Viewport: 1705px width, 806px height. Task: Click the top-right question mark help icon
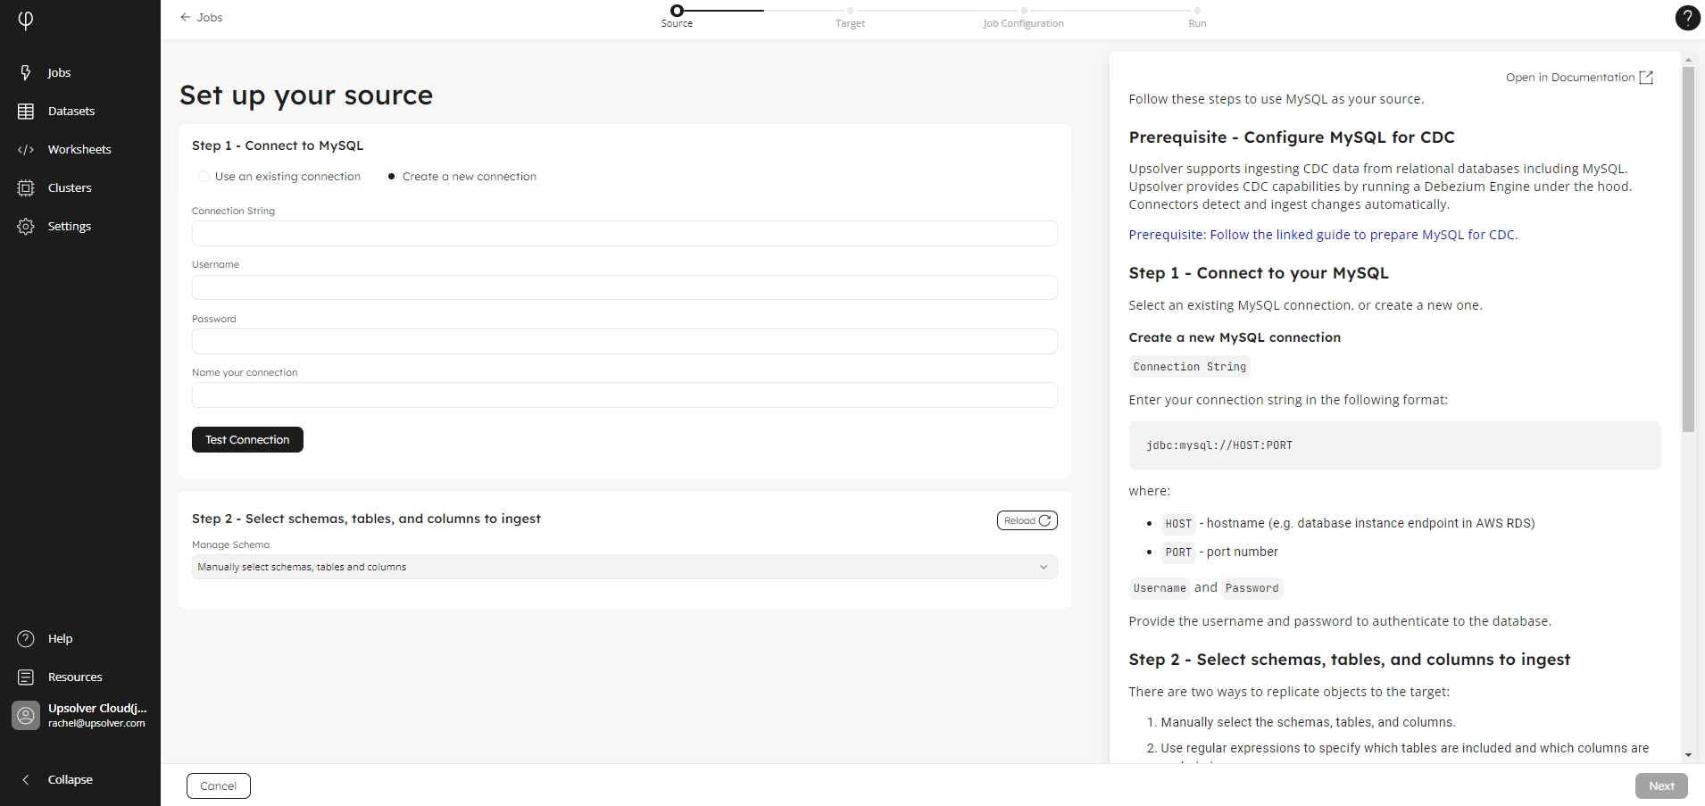[x=1687, y=18]
